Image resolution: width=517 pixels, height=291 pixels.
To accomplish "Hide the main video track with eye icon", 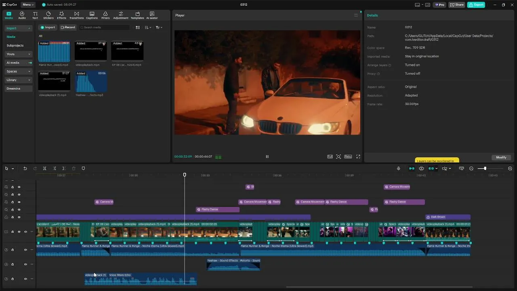I will 19,232.
